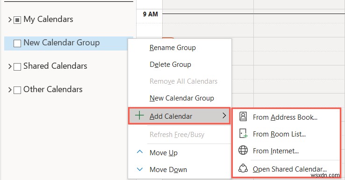Select From Address Book option
Viewport: 345px width, 180px height.
pos(286,117)
